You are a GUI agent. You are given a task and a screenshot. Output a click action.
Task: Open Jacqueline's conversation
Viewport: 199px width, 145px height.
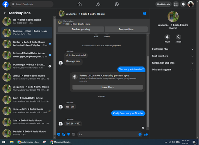(x=27, y=89)
